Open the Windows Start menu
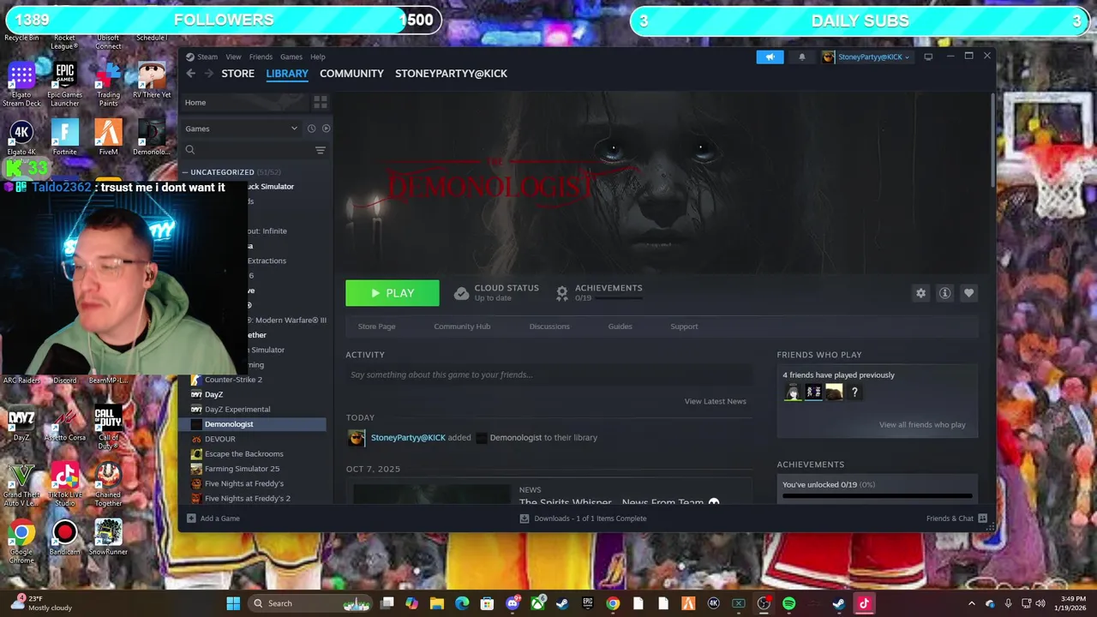The image size is (1097, 617). [x=233, y=603]
